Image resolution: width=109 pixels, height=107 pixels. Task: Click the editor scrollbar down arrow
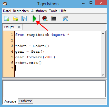point(103,75)
